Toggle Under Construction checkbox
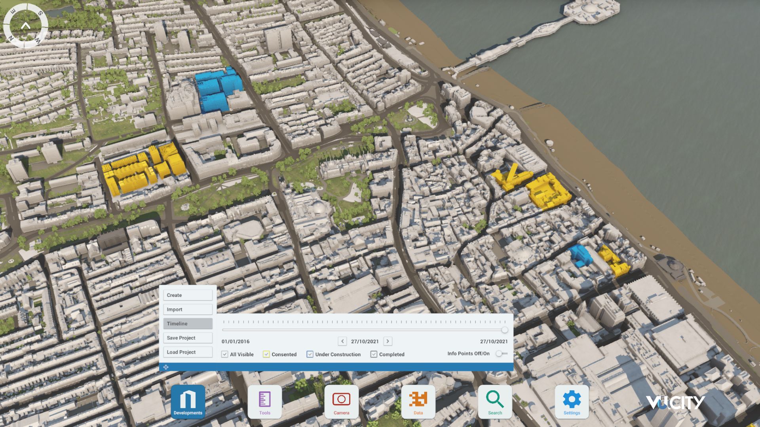The image size is (760, 427). click(310, 354)
